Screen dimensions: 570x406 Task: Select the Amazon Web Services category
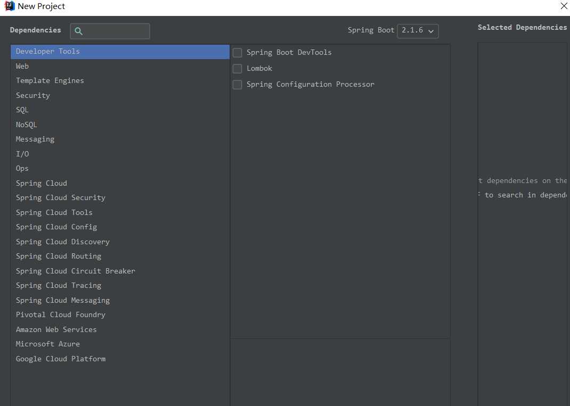pyautogui.click(x=56, y=329)
